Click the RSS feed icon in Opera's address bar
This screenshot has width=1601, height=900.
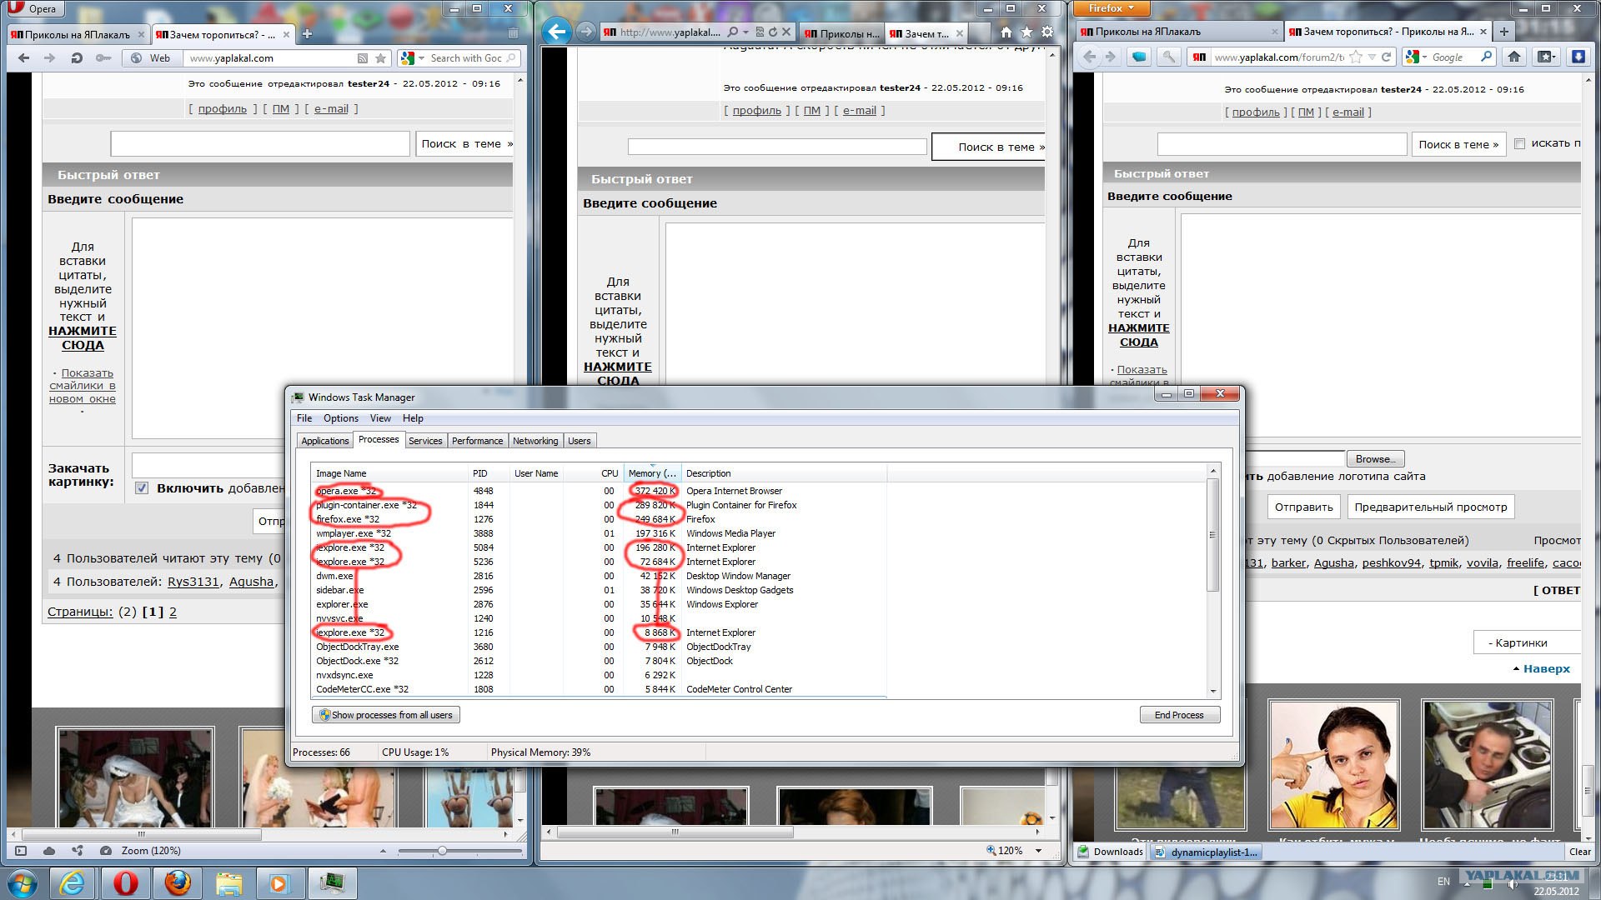click(362, 58)
